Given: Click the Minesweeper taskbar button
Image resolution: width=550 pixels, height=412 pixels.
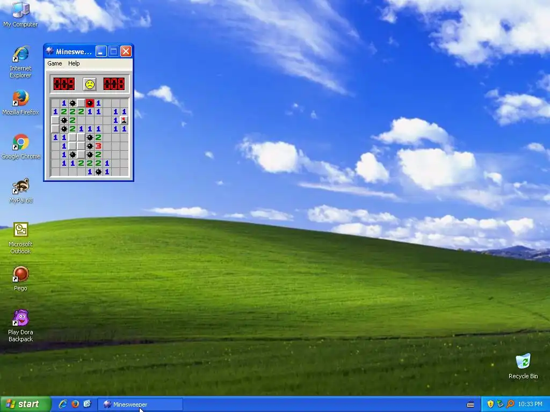Looking at the screenshot, I should click(140, 404).
